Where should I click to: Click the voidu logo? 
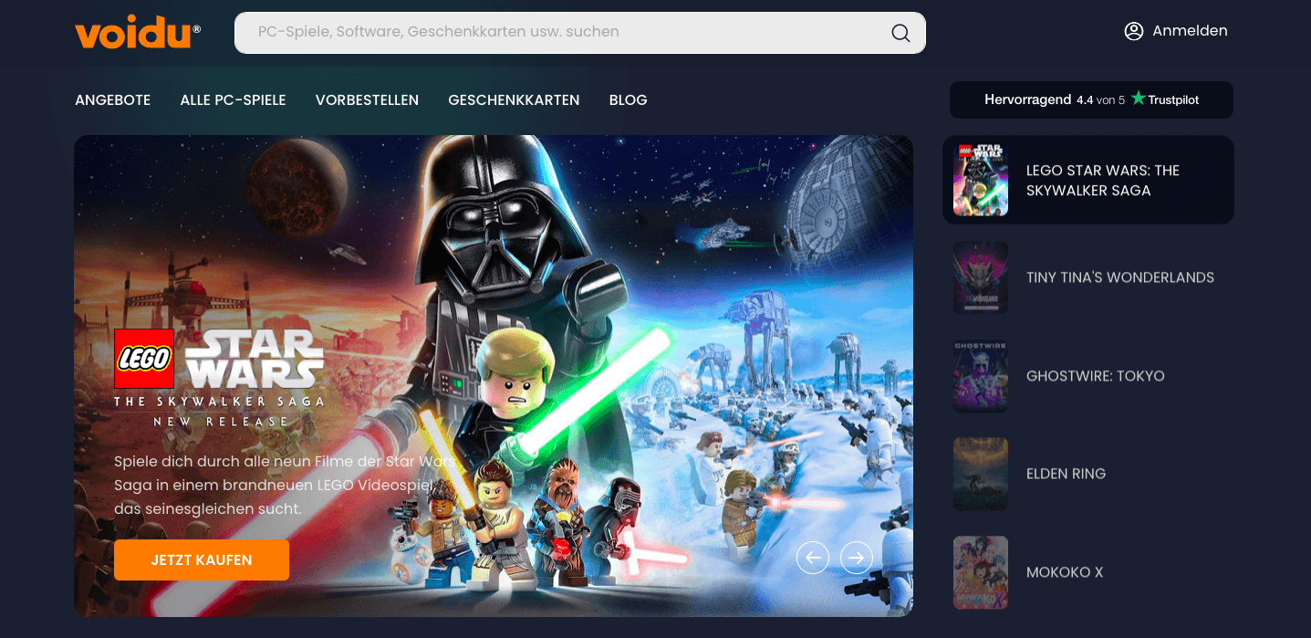[138, 34]
